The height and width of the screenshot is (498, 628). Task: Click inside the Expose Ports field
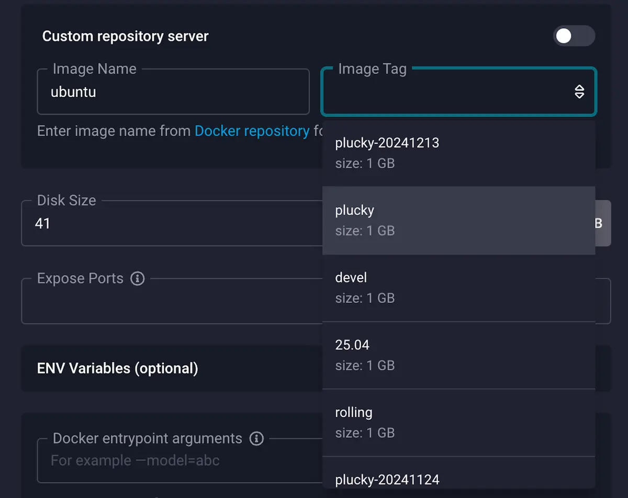[157, 301]
